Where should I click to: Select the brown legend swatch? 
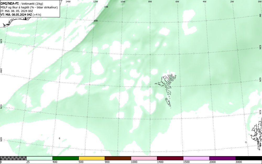point(118,158)
